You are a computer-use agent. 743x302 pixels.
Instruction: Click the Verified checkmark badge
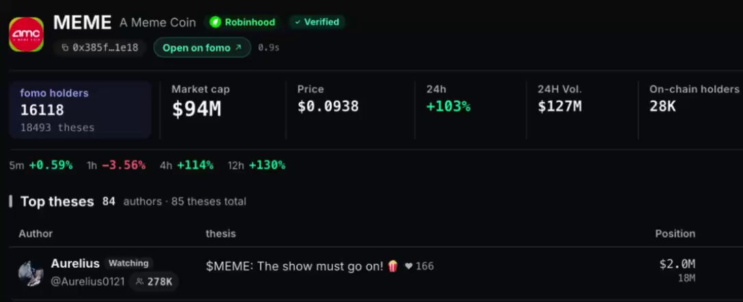click(317, 22)
